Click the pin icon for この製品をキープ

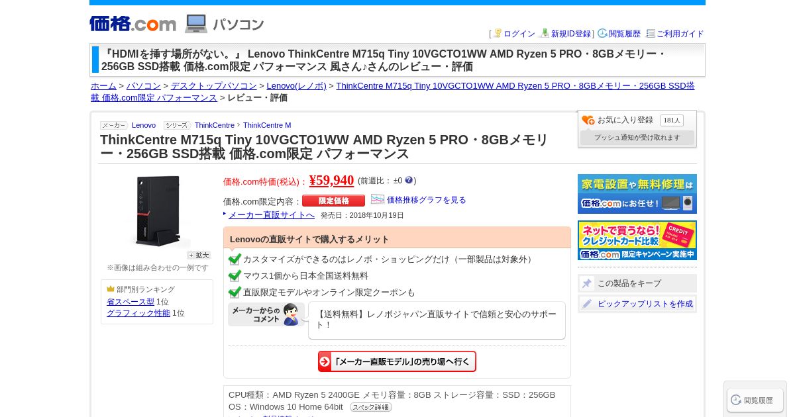tap(587, 283)
